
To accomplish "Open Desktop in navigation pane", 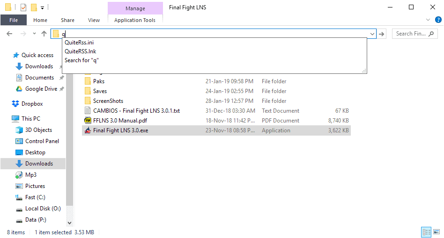I will click(x=35, y=152).
